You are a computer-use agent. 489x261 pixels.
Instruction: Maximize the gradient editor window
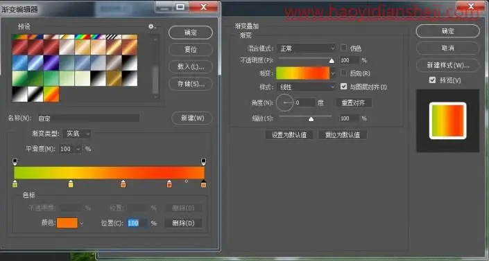180,7
